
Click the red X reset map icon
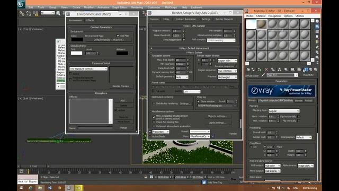[x=266, y=70]
